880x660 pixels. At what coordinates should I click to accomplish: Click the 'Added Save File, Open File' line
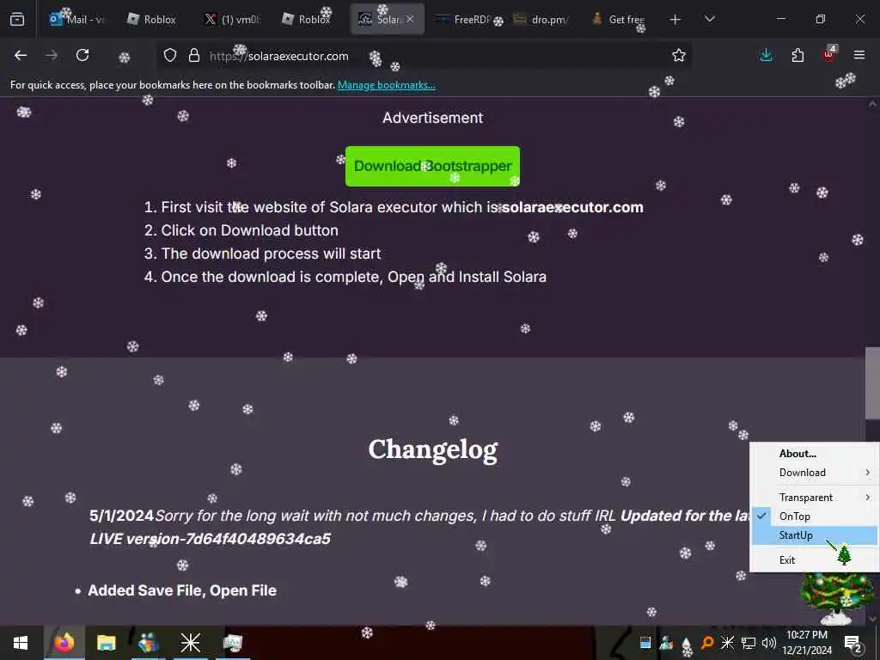point(182,590)
